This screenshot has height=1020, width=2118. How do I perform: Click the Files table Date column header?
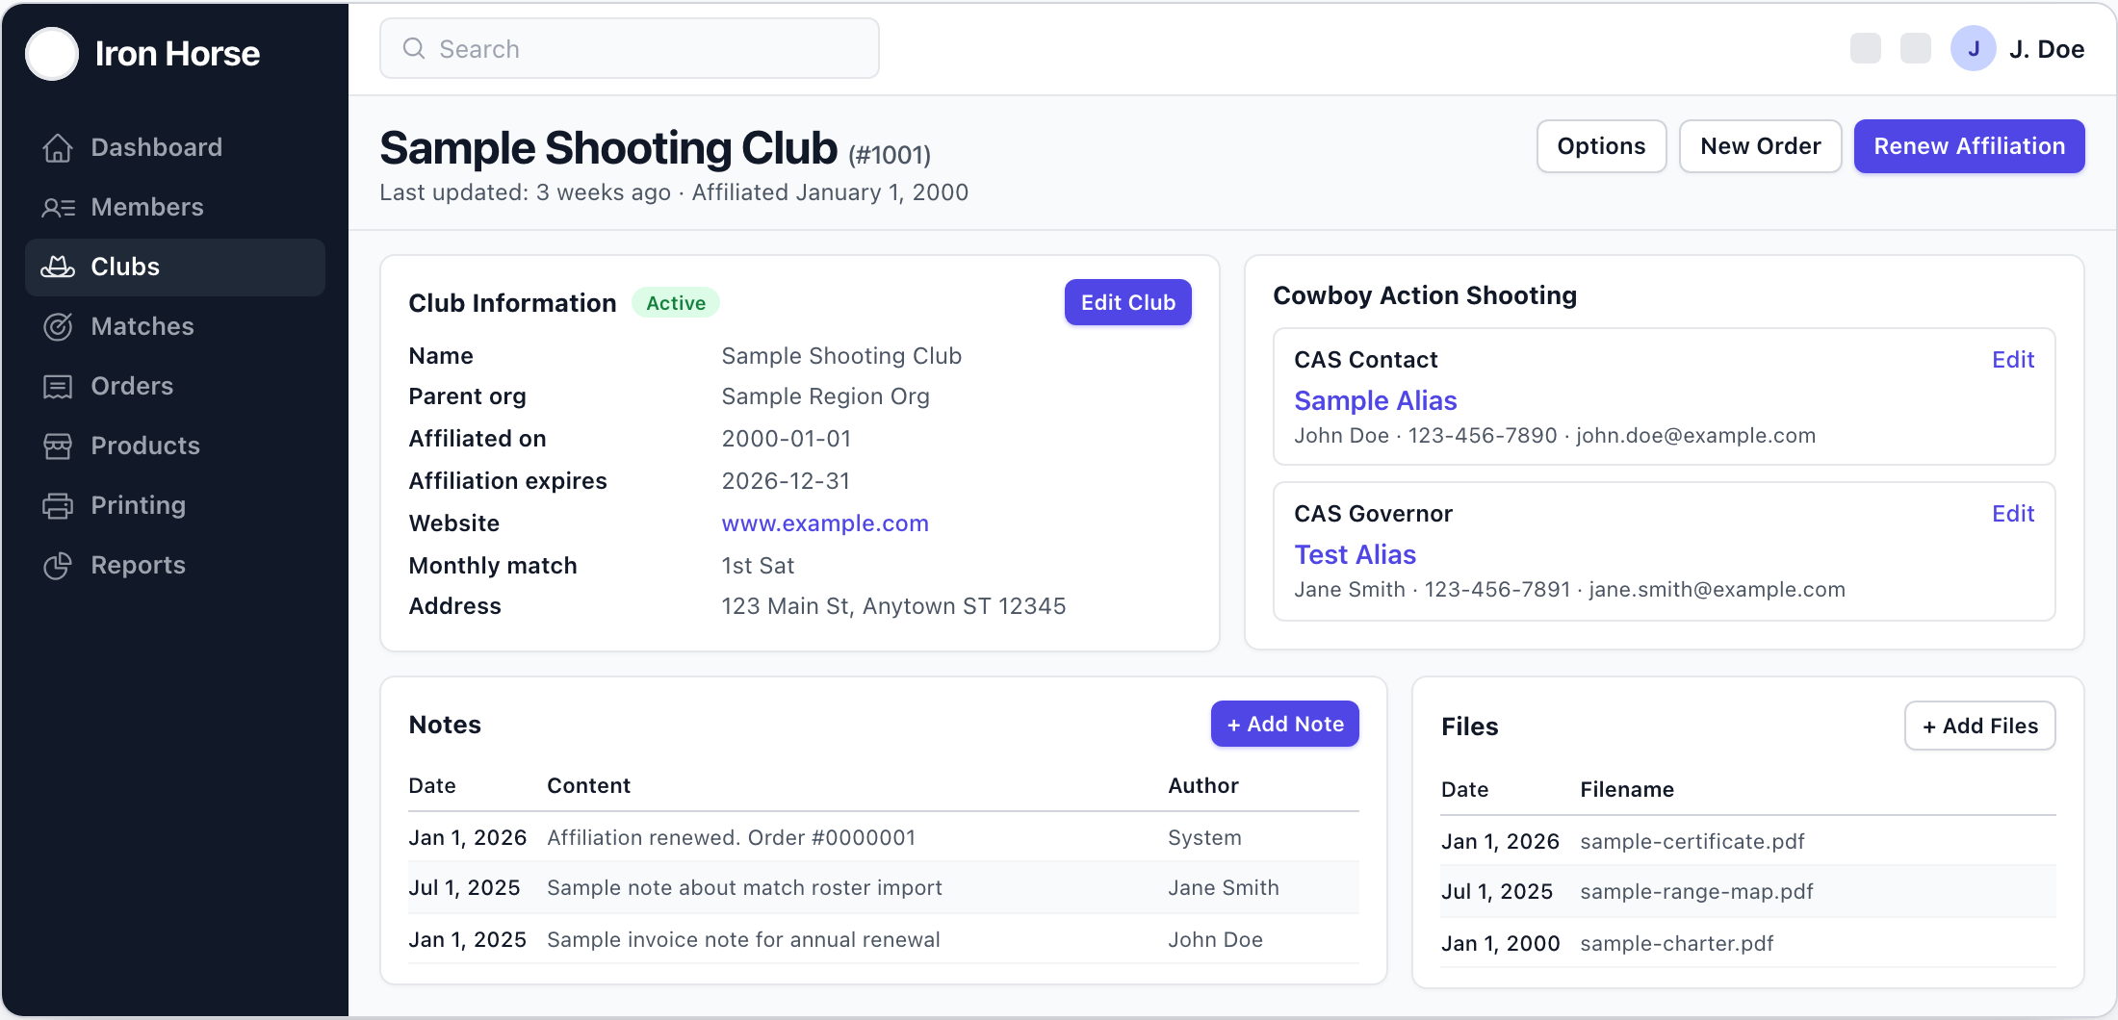coord(1465,789)
